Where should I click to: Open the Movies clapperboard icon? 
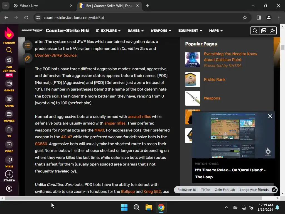(x=9, y=114)
